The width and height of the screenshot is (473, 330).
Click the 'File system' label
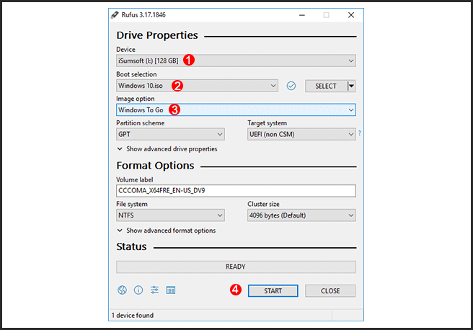tap(132, 204)
